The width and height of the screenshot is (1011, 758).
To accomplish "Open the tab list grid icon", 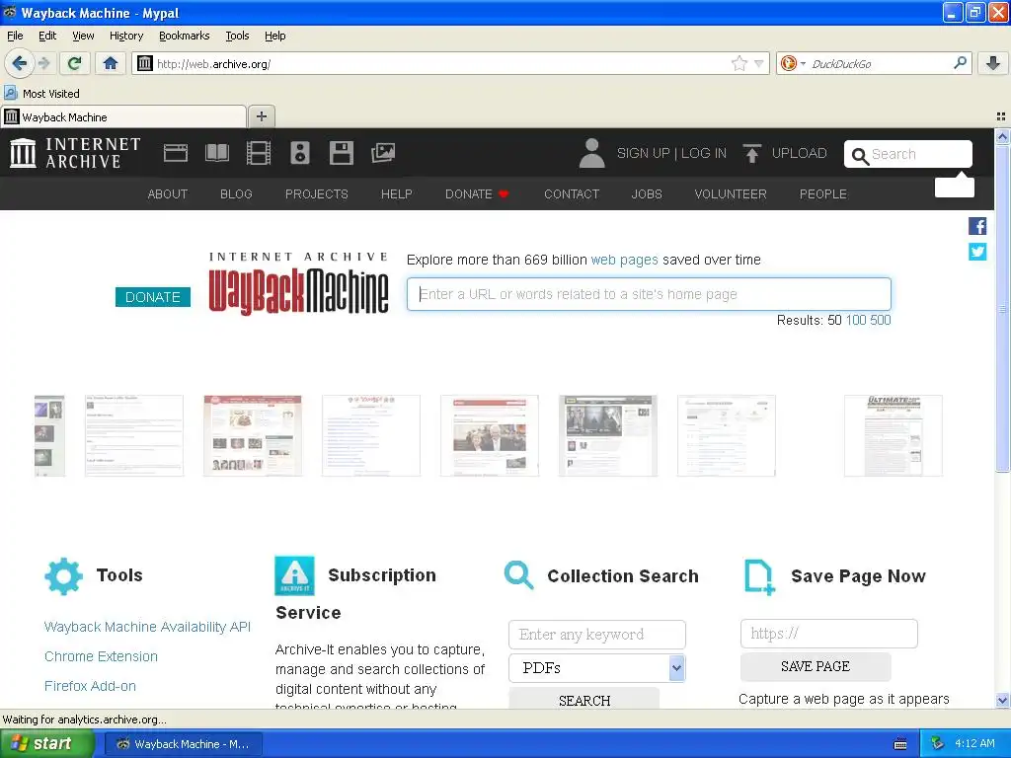I will [x=1001, y=116].
